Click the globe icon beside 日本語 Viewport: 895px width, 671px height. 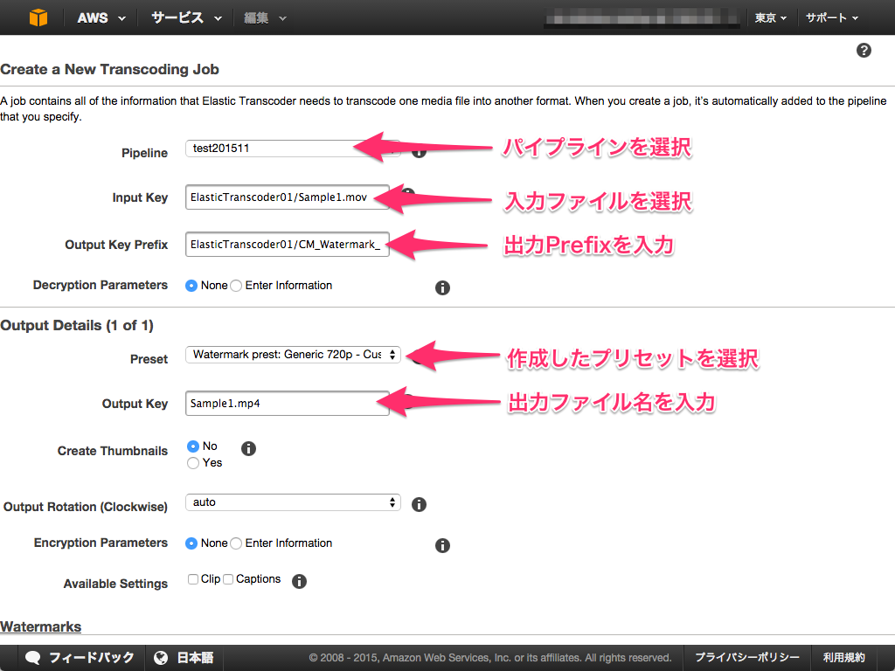pos(161,658)
